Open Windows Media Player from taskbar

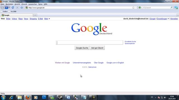tap(36, 97)
